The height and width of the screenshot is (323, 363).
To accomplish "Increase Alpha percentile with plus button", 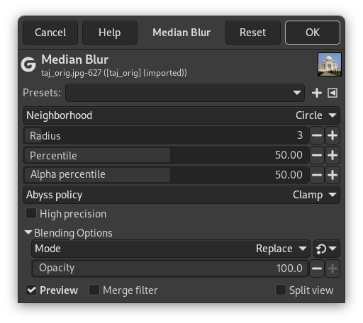I will (x=333, y=175).
